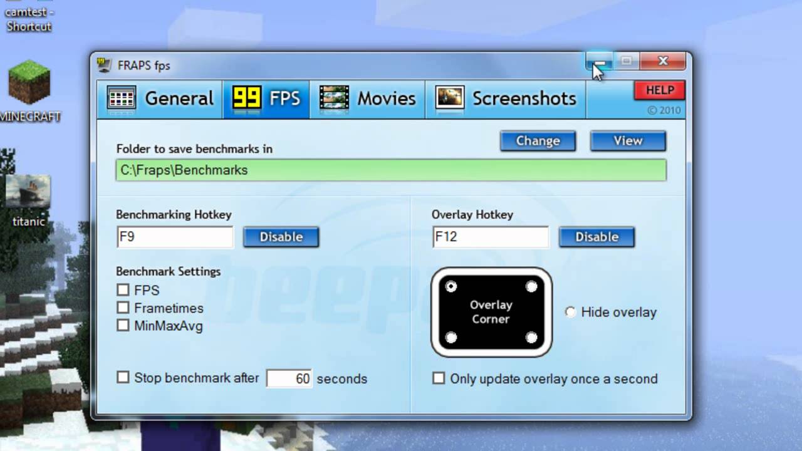Click View to open benchmarks folder
Viewport: 802px width, 451px height.
[628, 141]
